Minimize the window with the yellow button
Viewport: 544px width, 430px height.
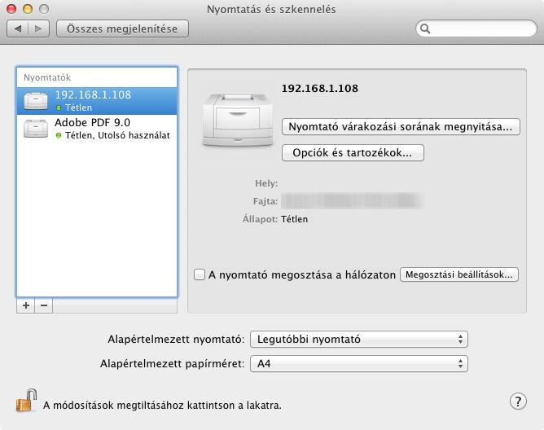28,9
